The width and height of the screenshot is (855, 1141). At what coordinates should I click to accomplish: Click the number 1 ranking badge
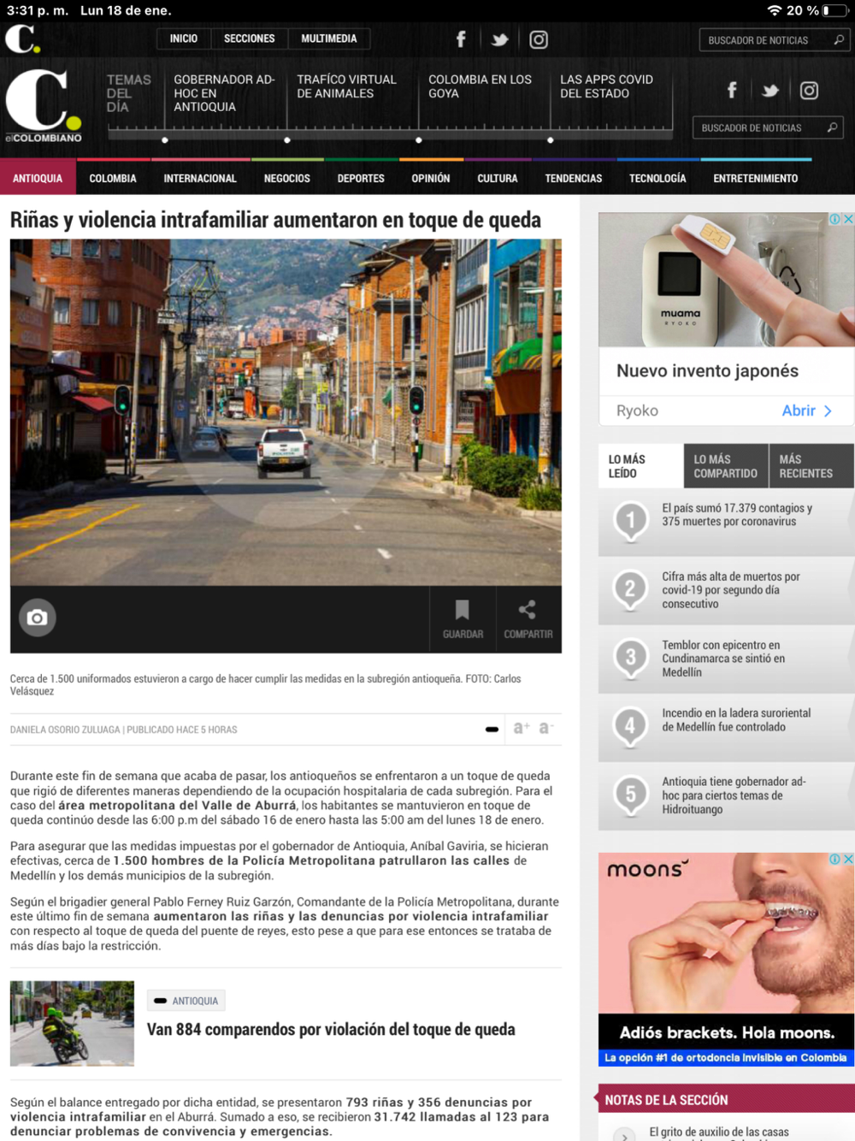[631, 521]
